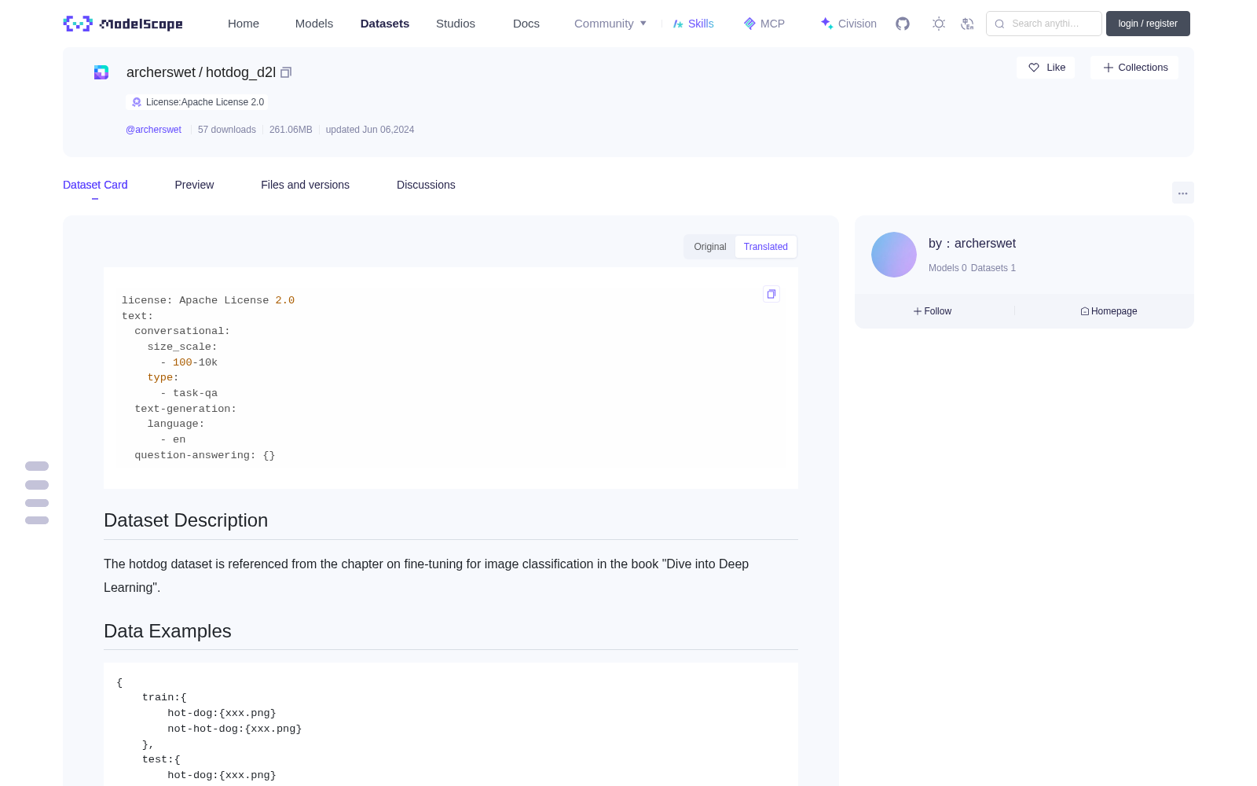1257x786 pixels.
Task: Click the Dataset Description heading
Action: pyautogui.click(x=186, y=520)
